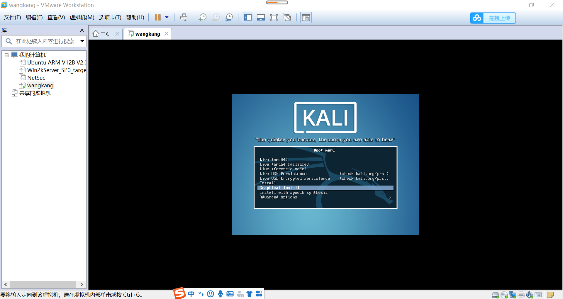
Task: Open the power options dropdown arrow
Action: coord(167,18)
